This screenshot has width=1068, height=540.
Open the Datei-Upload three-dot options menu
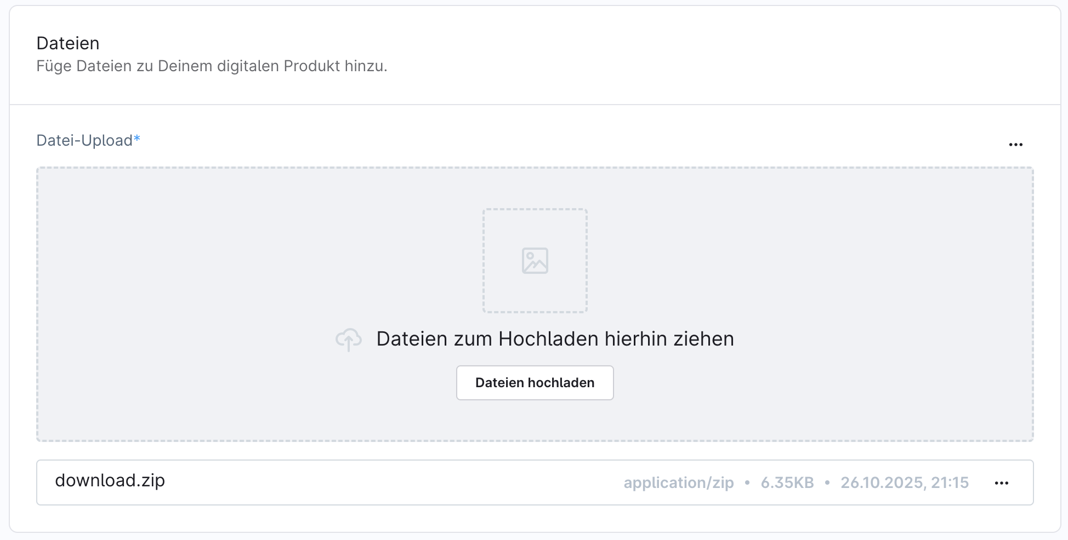[1015, 145]
